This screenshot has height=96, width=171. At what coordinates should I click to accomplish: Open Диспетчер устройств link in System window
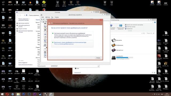point(24,23)
